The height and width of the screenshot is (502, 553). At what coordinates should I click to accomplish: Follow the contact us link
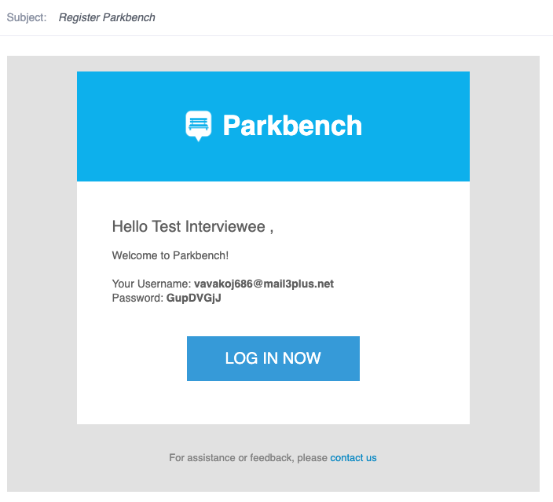tap(353, 457)
